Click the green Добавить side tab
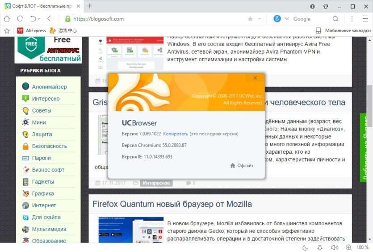The height and width of the screenshot is (252, 373). pos(363,147)
